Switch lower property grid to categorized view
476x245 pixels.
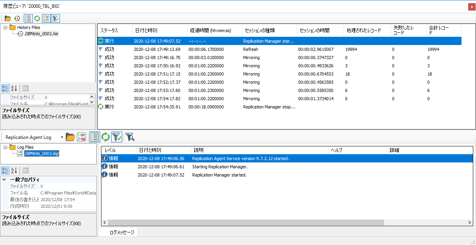pyautogui.click(x=5, y=170)
